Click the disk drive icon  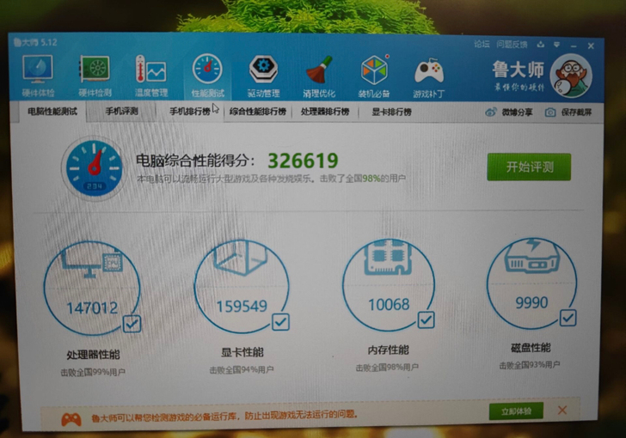[x=532, y=256]
